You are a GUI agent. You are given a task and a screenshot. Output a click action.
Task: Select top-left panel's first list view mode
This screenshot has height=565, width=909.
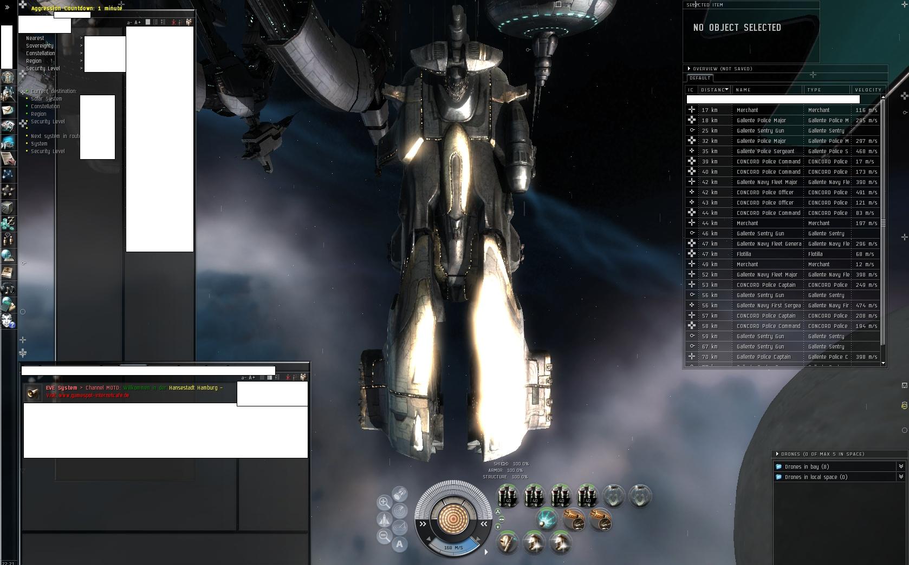pos(147,22)
